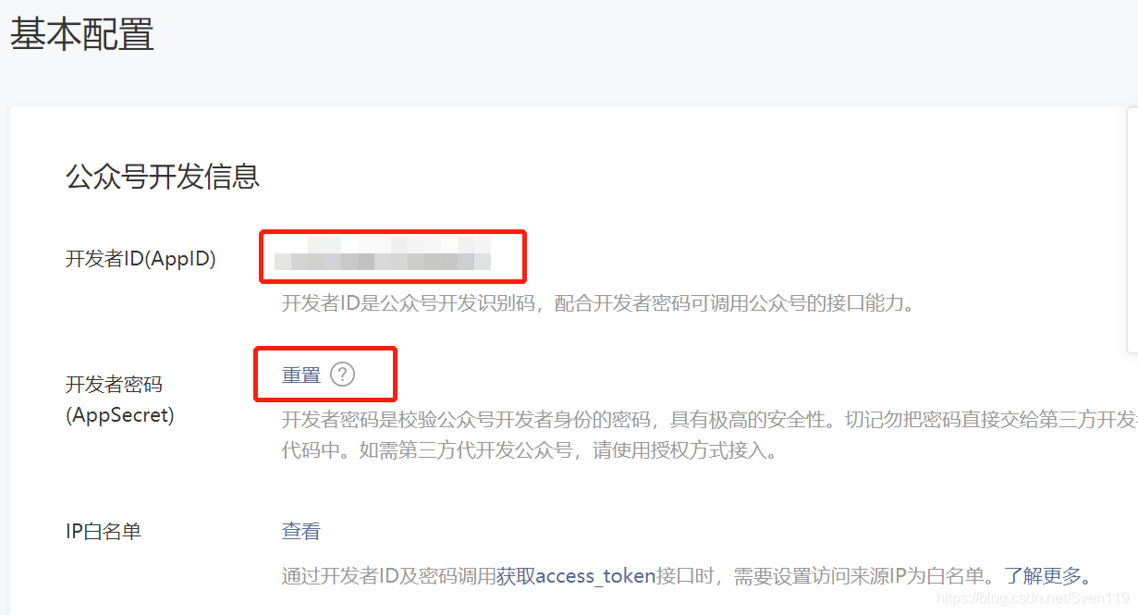Click the IP白名单 label
The width and height of the screenshot is (1138, 615).
point(104,531)
